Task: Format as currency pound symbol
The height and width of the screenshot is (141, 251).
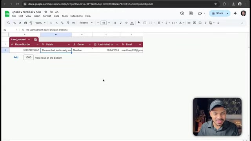Action: [51, 23]
